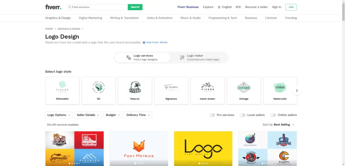345x166 pixels.
Task: Open the Foxy Metrics gig thumbnail
Action: click(139, 149)
